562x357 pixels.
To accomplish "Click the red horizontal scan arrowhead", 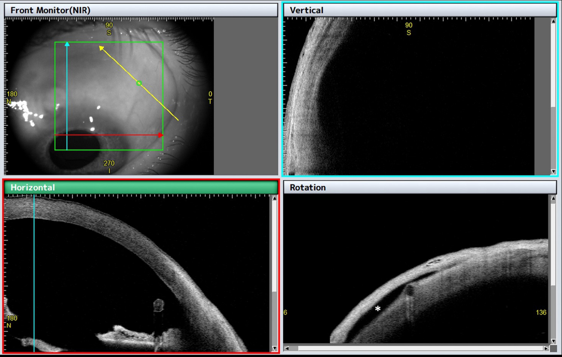I will (x=161, y=135).
